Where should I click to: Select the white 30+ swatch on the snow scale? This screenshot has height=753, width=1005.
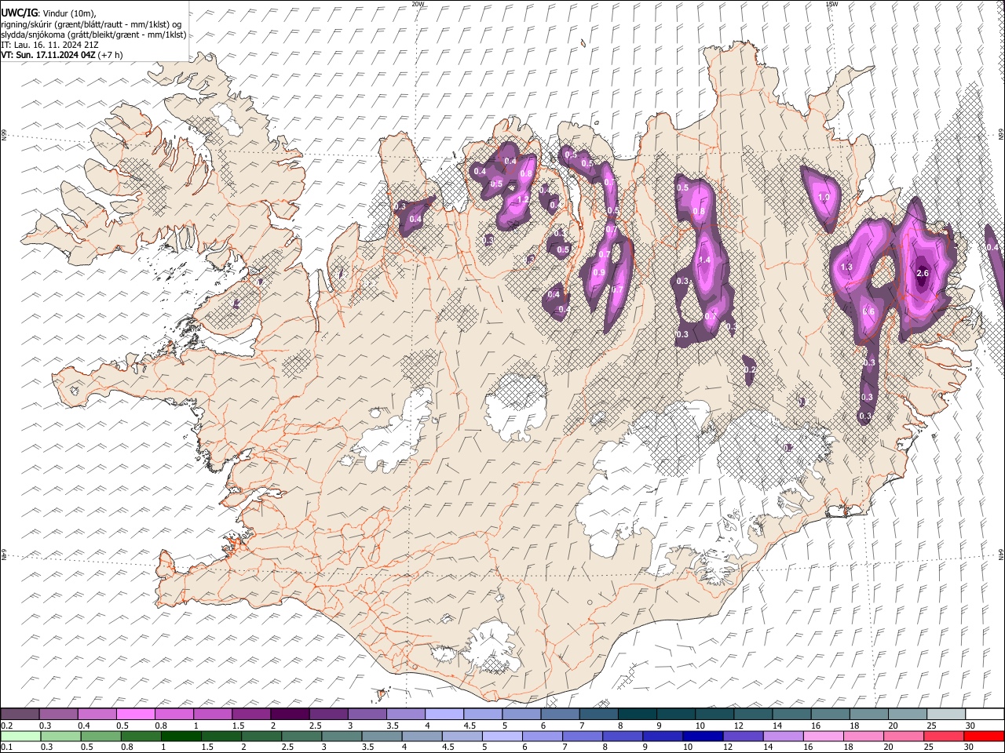coord(985,715)
